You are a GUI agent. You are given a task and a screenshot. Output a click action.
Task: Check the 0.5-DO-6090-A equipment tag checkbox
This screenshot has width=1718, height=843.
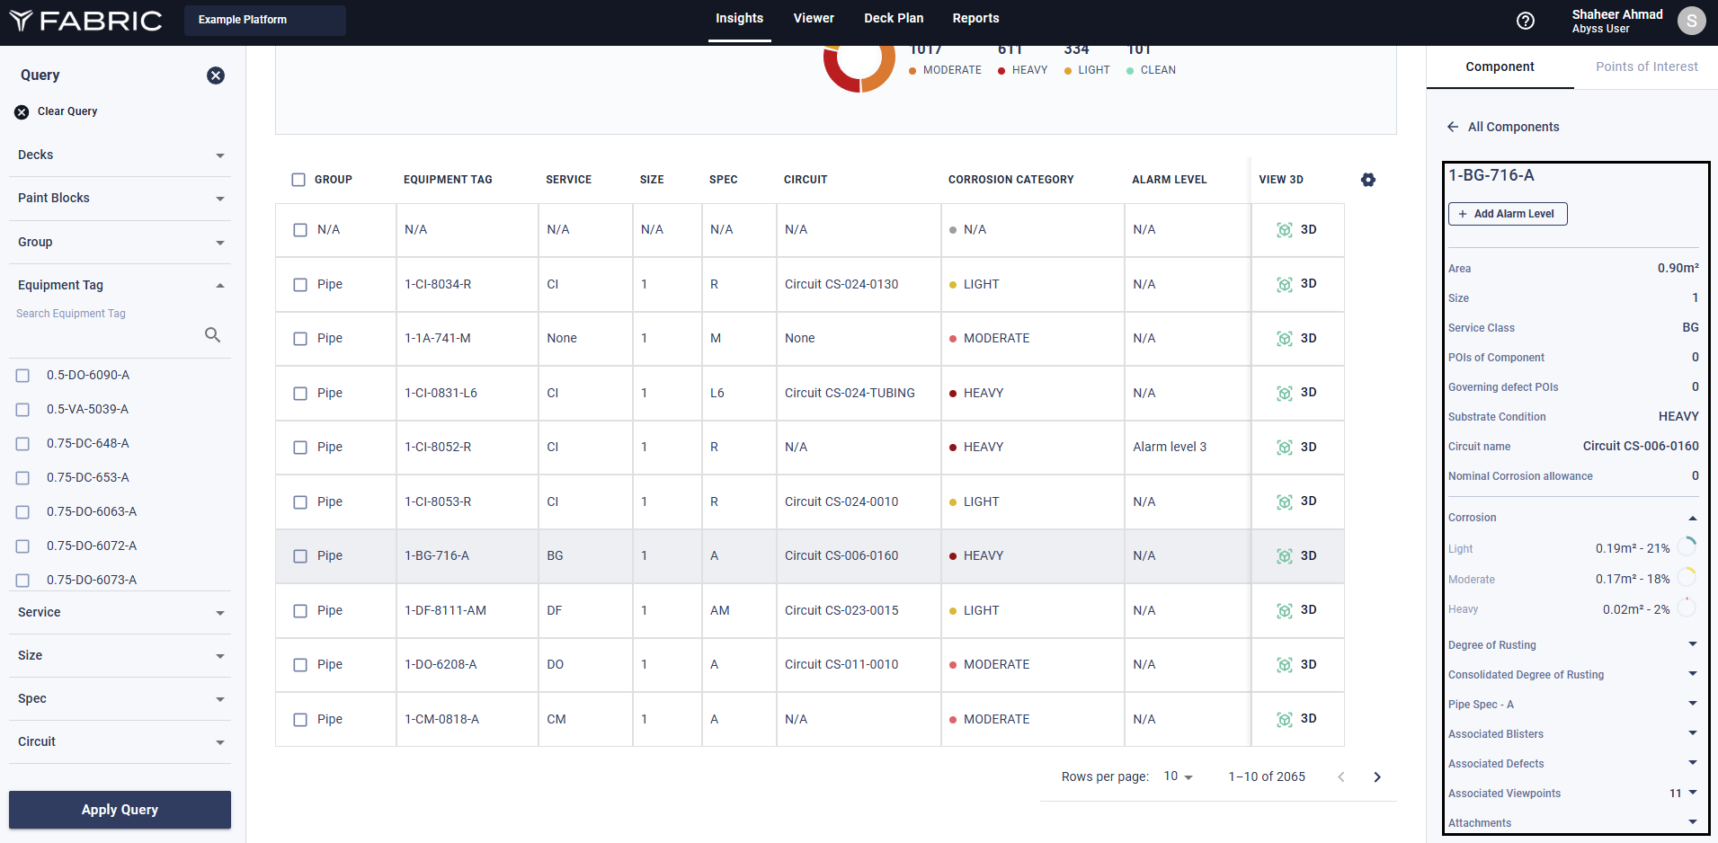tap(23, 376)
